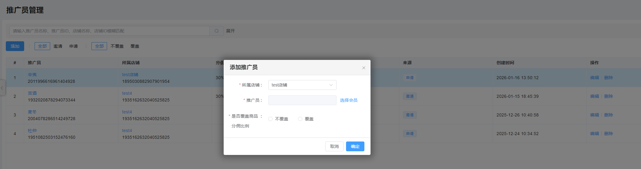The height and width of the screenshot is (169, 641).
Task: Click the 操作 column header
Action: click(x=594, y=63)
